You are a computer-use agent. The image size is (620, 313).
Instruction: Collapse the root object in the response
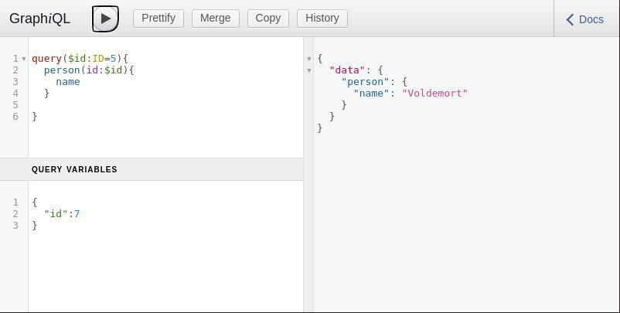point(309,59)
